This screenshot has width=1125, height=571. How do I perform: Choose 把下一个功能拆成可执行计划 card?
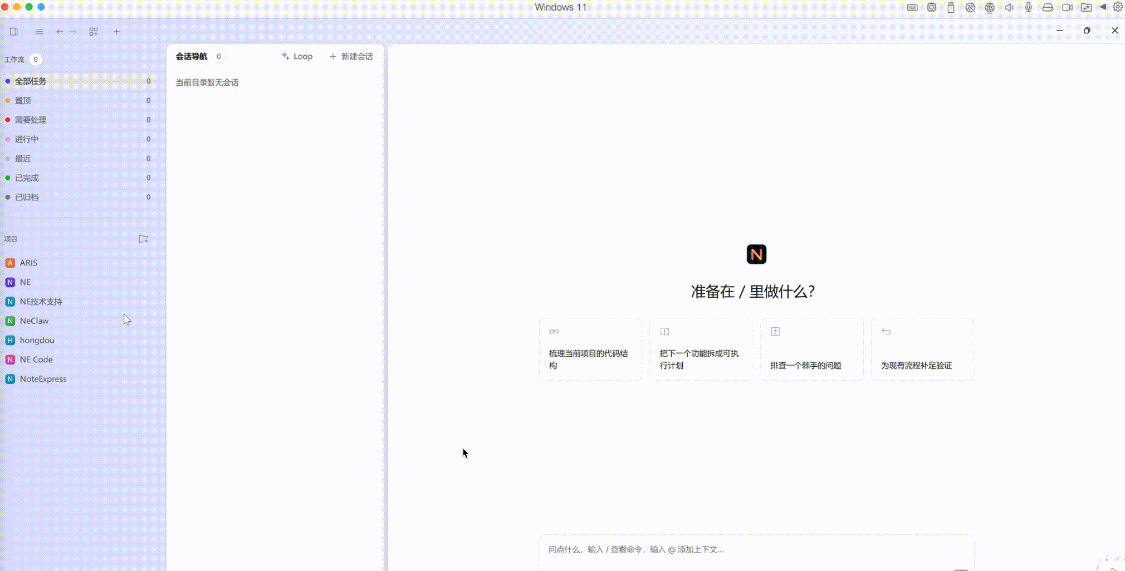point(701,349)
